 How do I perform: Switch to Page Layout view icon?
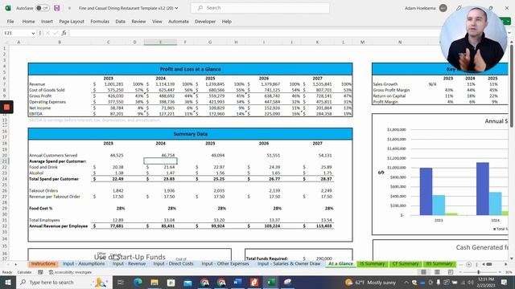tap(437, 272)
